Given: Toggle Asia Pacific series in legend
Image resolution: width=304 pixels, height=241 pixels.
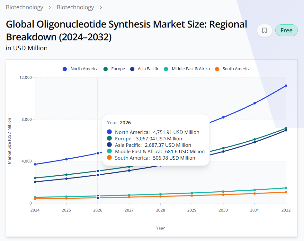Looking at the screenshot, I should 148,69.
